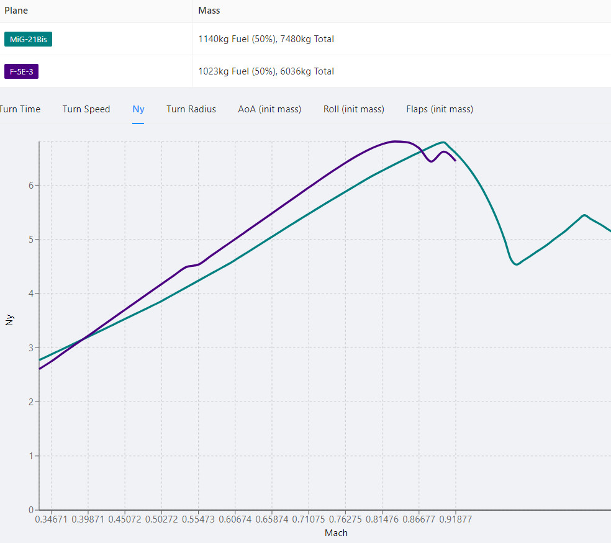Screen dimensions: 611x543
Task: Click the 0.76275 Mach axis label
Action: [x=345, y=519]
